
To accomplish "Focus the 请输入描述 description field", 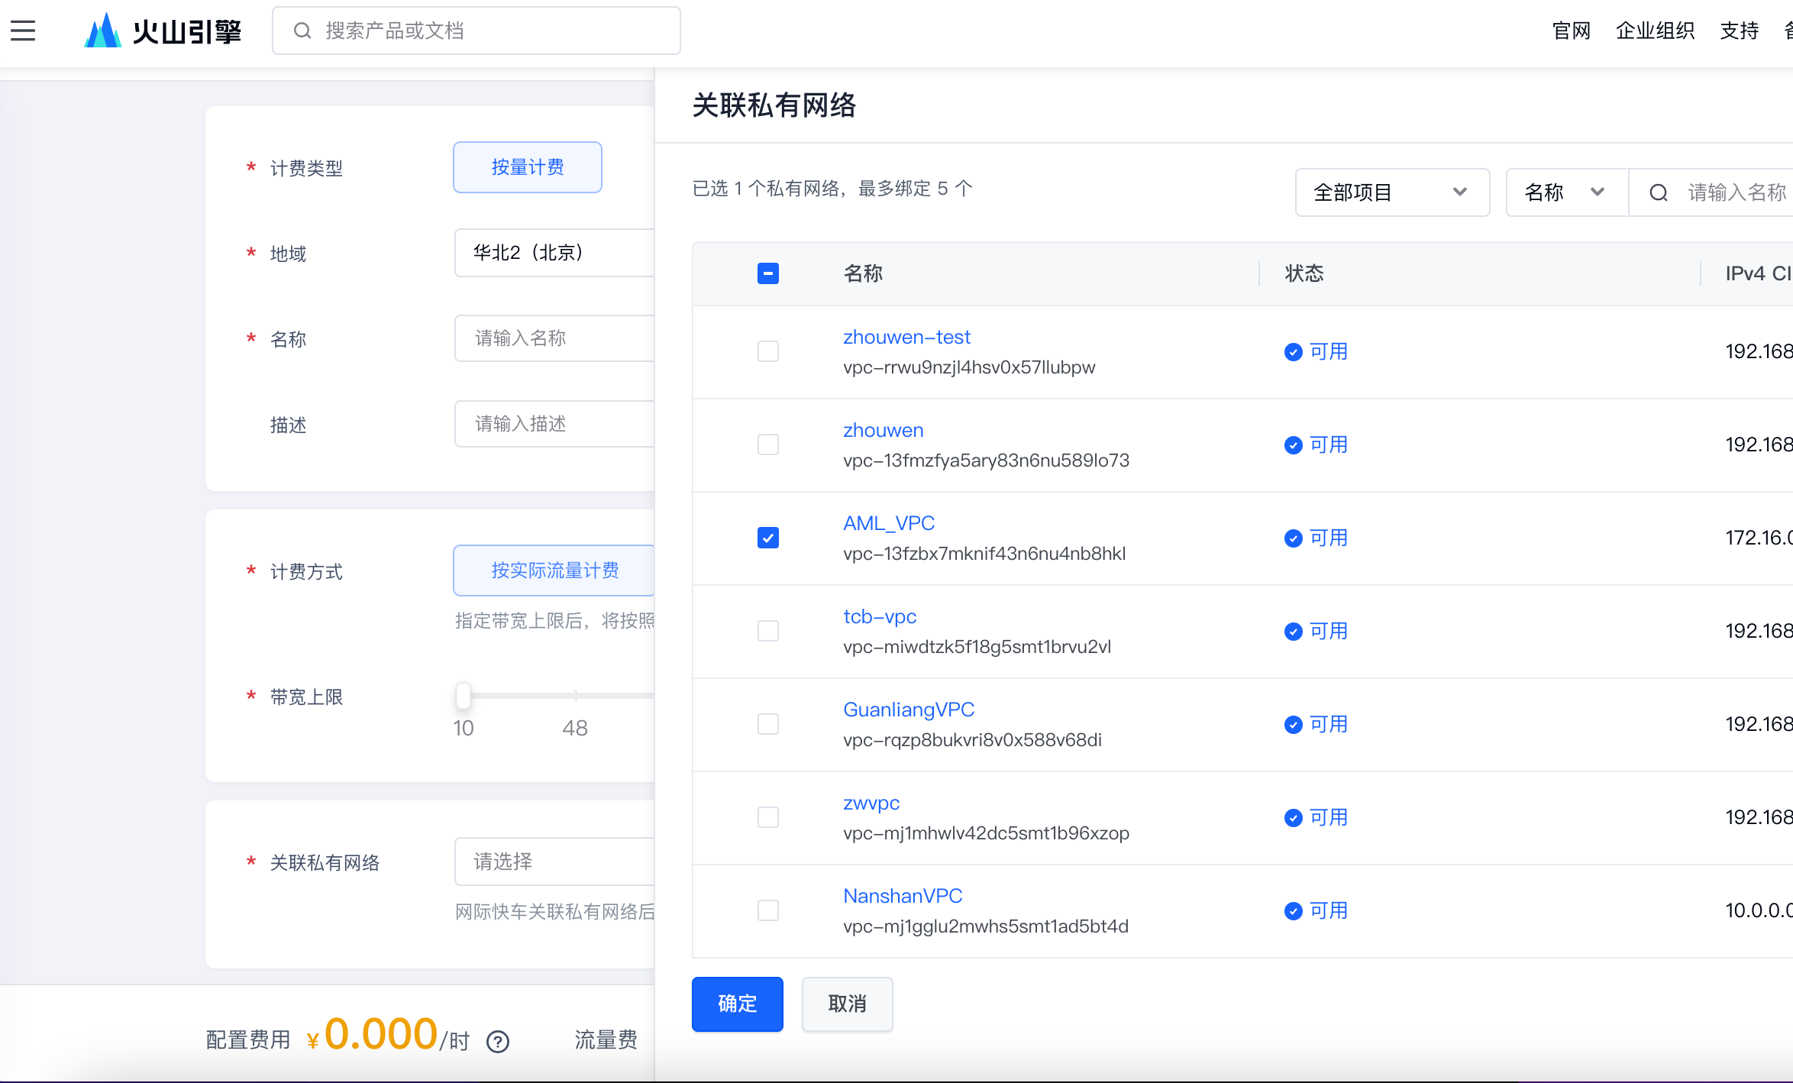I will pos(554,424).
